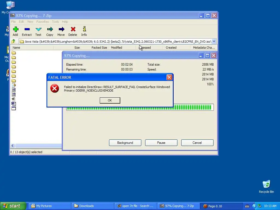This screenshot has height=210, width=280.
Task: Click the red Delete X icon
Action: click(73, 29)
